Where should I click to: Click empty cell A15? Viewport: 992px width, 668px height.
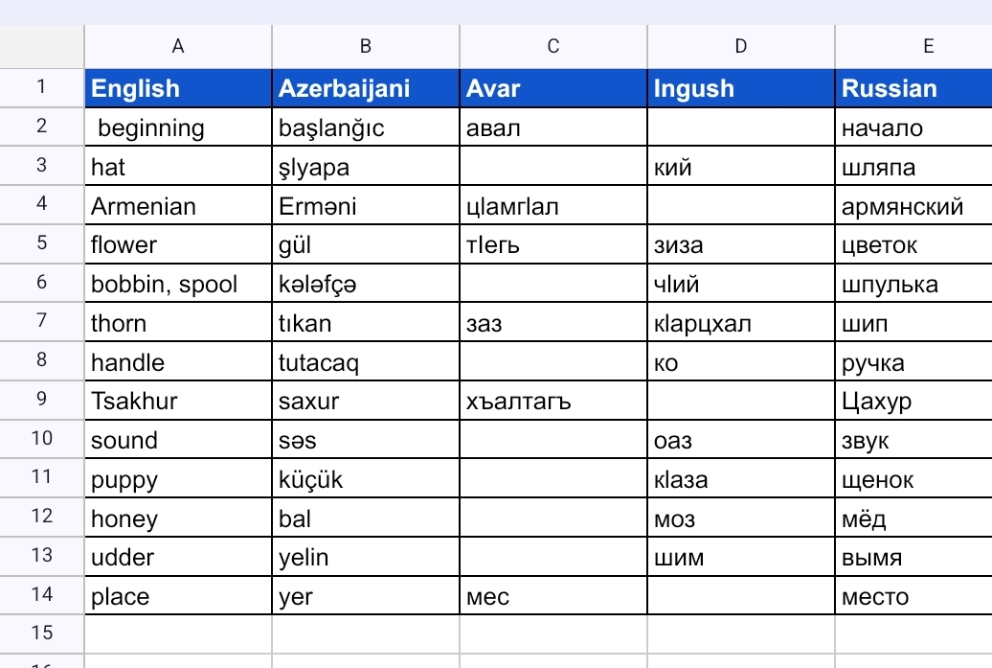(178, 633)
